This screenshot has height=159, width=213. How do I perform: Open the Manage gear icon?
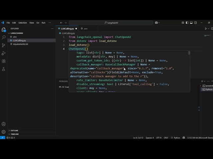[x=4, y=132]
